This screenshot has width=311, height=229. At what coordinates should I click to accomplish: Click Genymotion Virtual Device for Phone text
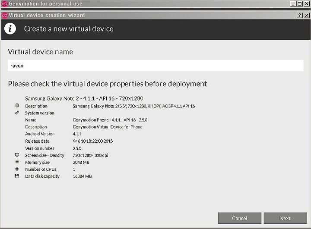(x=108, y=127)
